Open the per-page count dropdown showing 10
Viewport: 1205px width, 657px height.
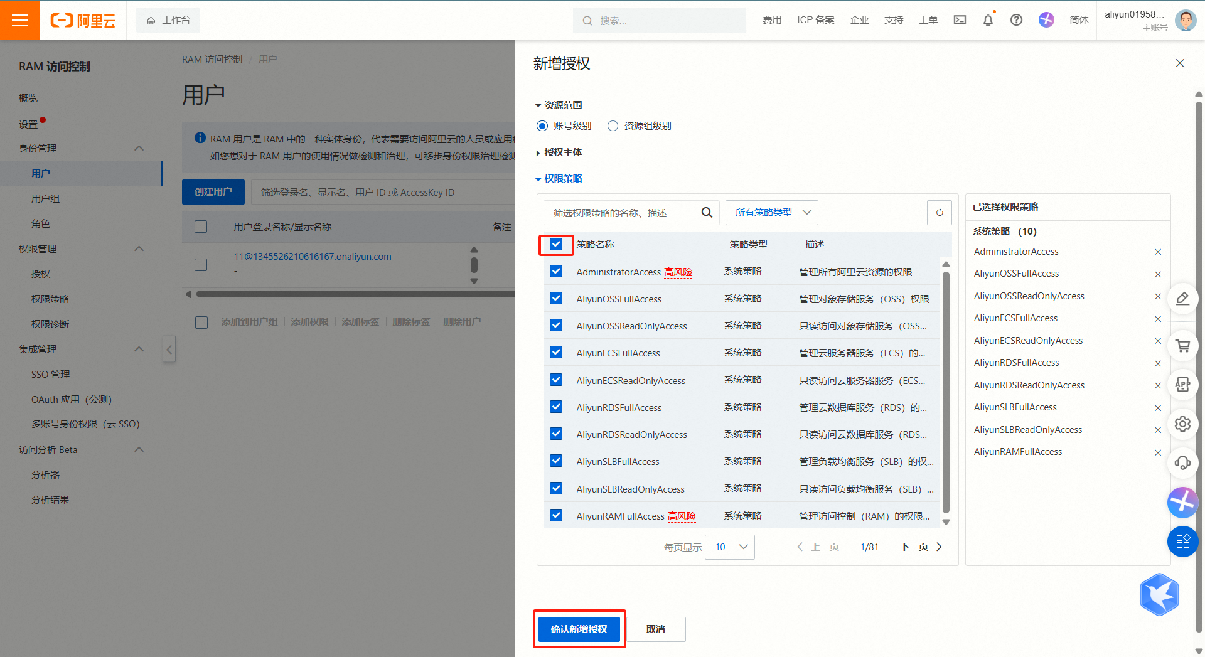730,547
